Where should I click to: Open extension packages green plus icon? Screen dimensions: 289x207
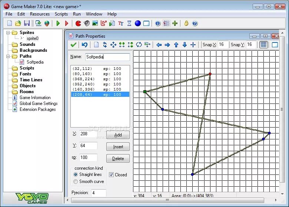[x=175, y=23]
